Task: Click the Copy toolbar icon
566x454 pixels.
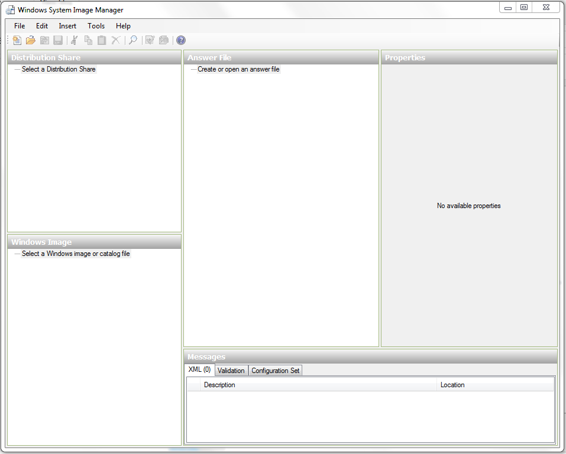Action: pyautogui.click(x=88, y=40)
